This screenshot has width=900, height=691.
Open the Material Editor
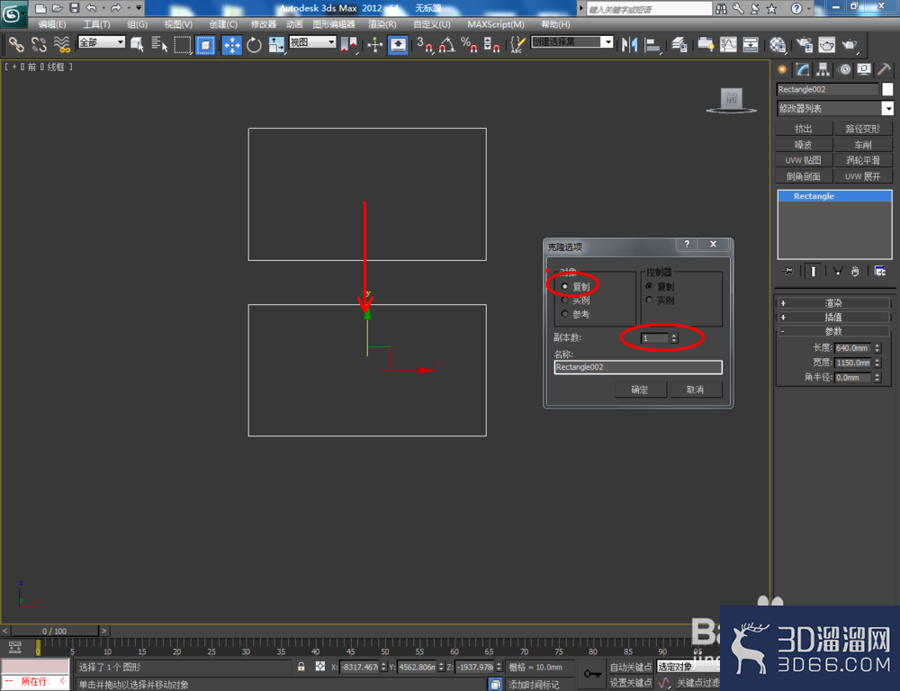(x=778, y=44)
